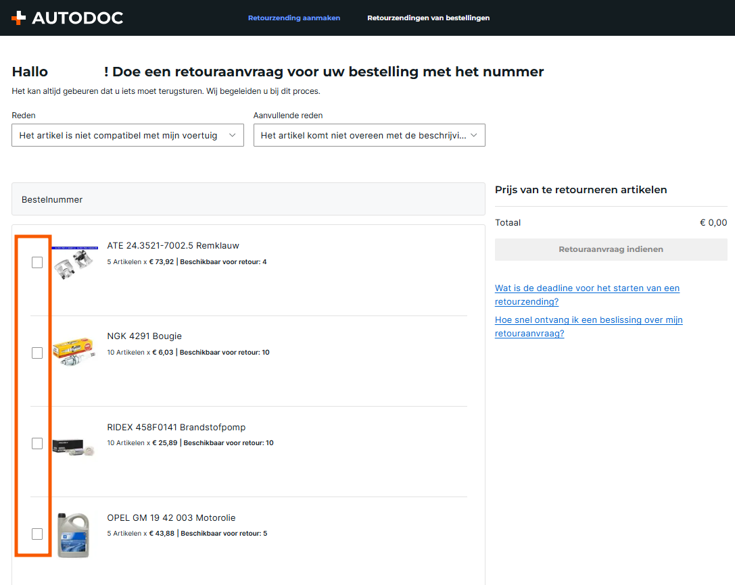This screenshot has width=735, height=585.
Task: Expand the Reden dropdown
Action: (x=127, y=135)
